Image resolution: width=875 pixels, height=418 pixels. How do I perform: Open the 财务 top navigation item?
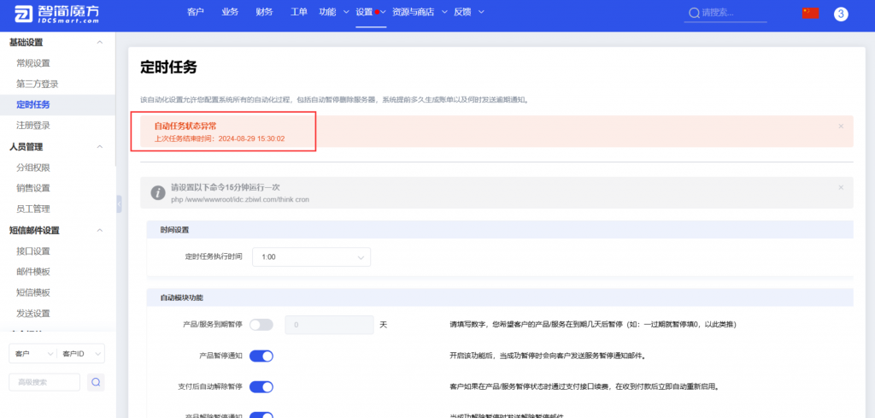(264, 12)
